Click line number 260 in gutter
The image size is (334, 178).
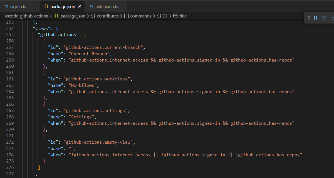pos(10,66)
